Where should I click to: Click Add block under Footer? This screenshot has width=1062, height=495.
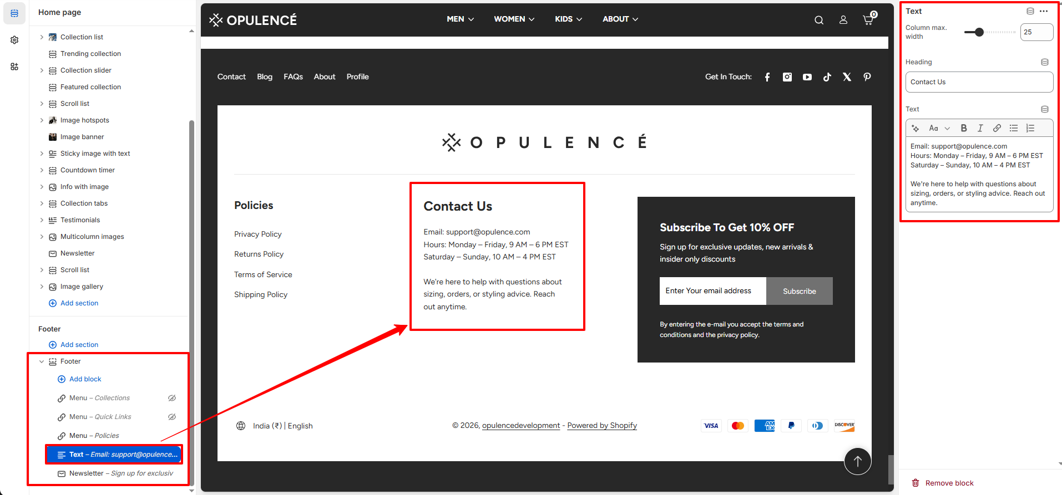[x=80, y=379]
